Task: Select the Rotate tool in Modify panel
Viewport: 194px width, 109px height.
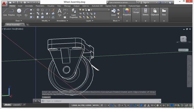Action: pos(42,10)
